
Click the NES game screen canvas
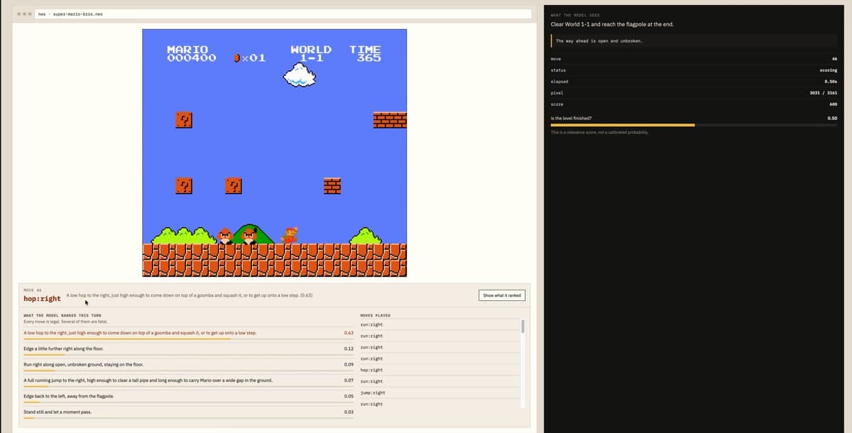(275, 153)
